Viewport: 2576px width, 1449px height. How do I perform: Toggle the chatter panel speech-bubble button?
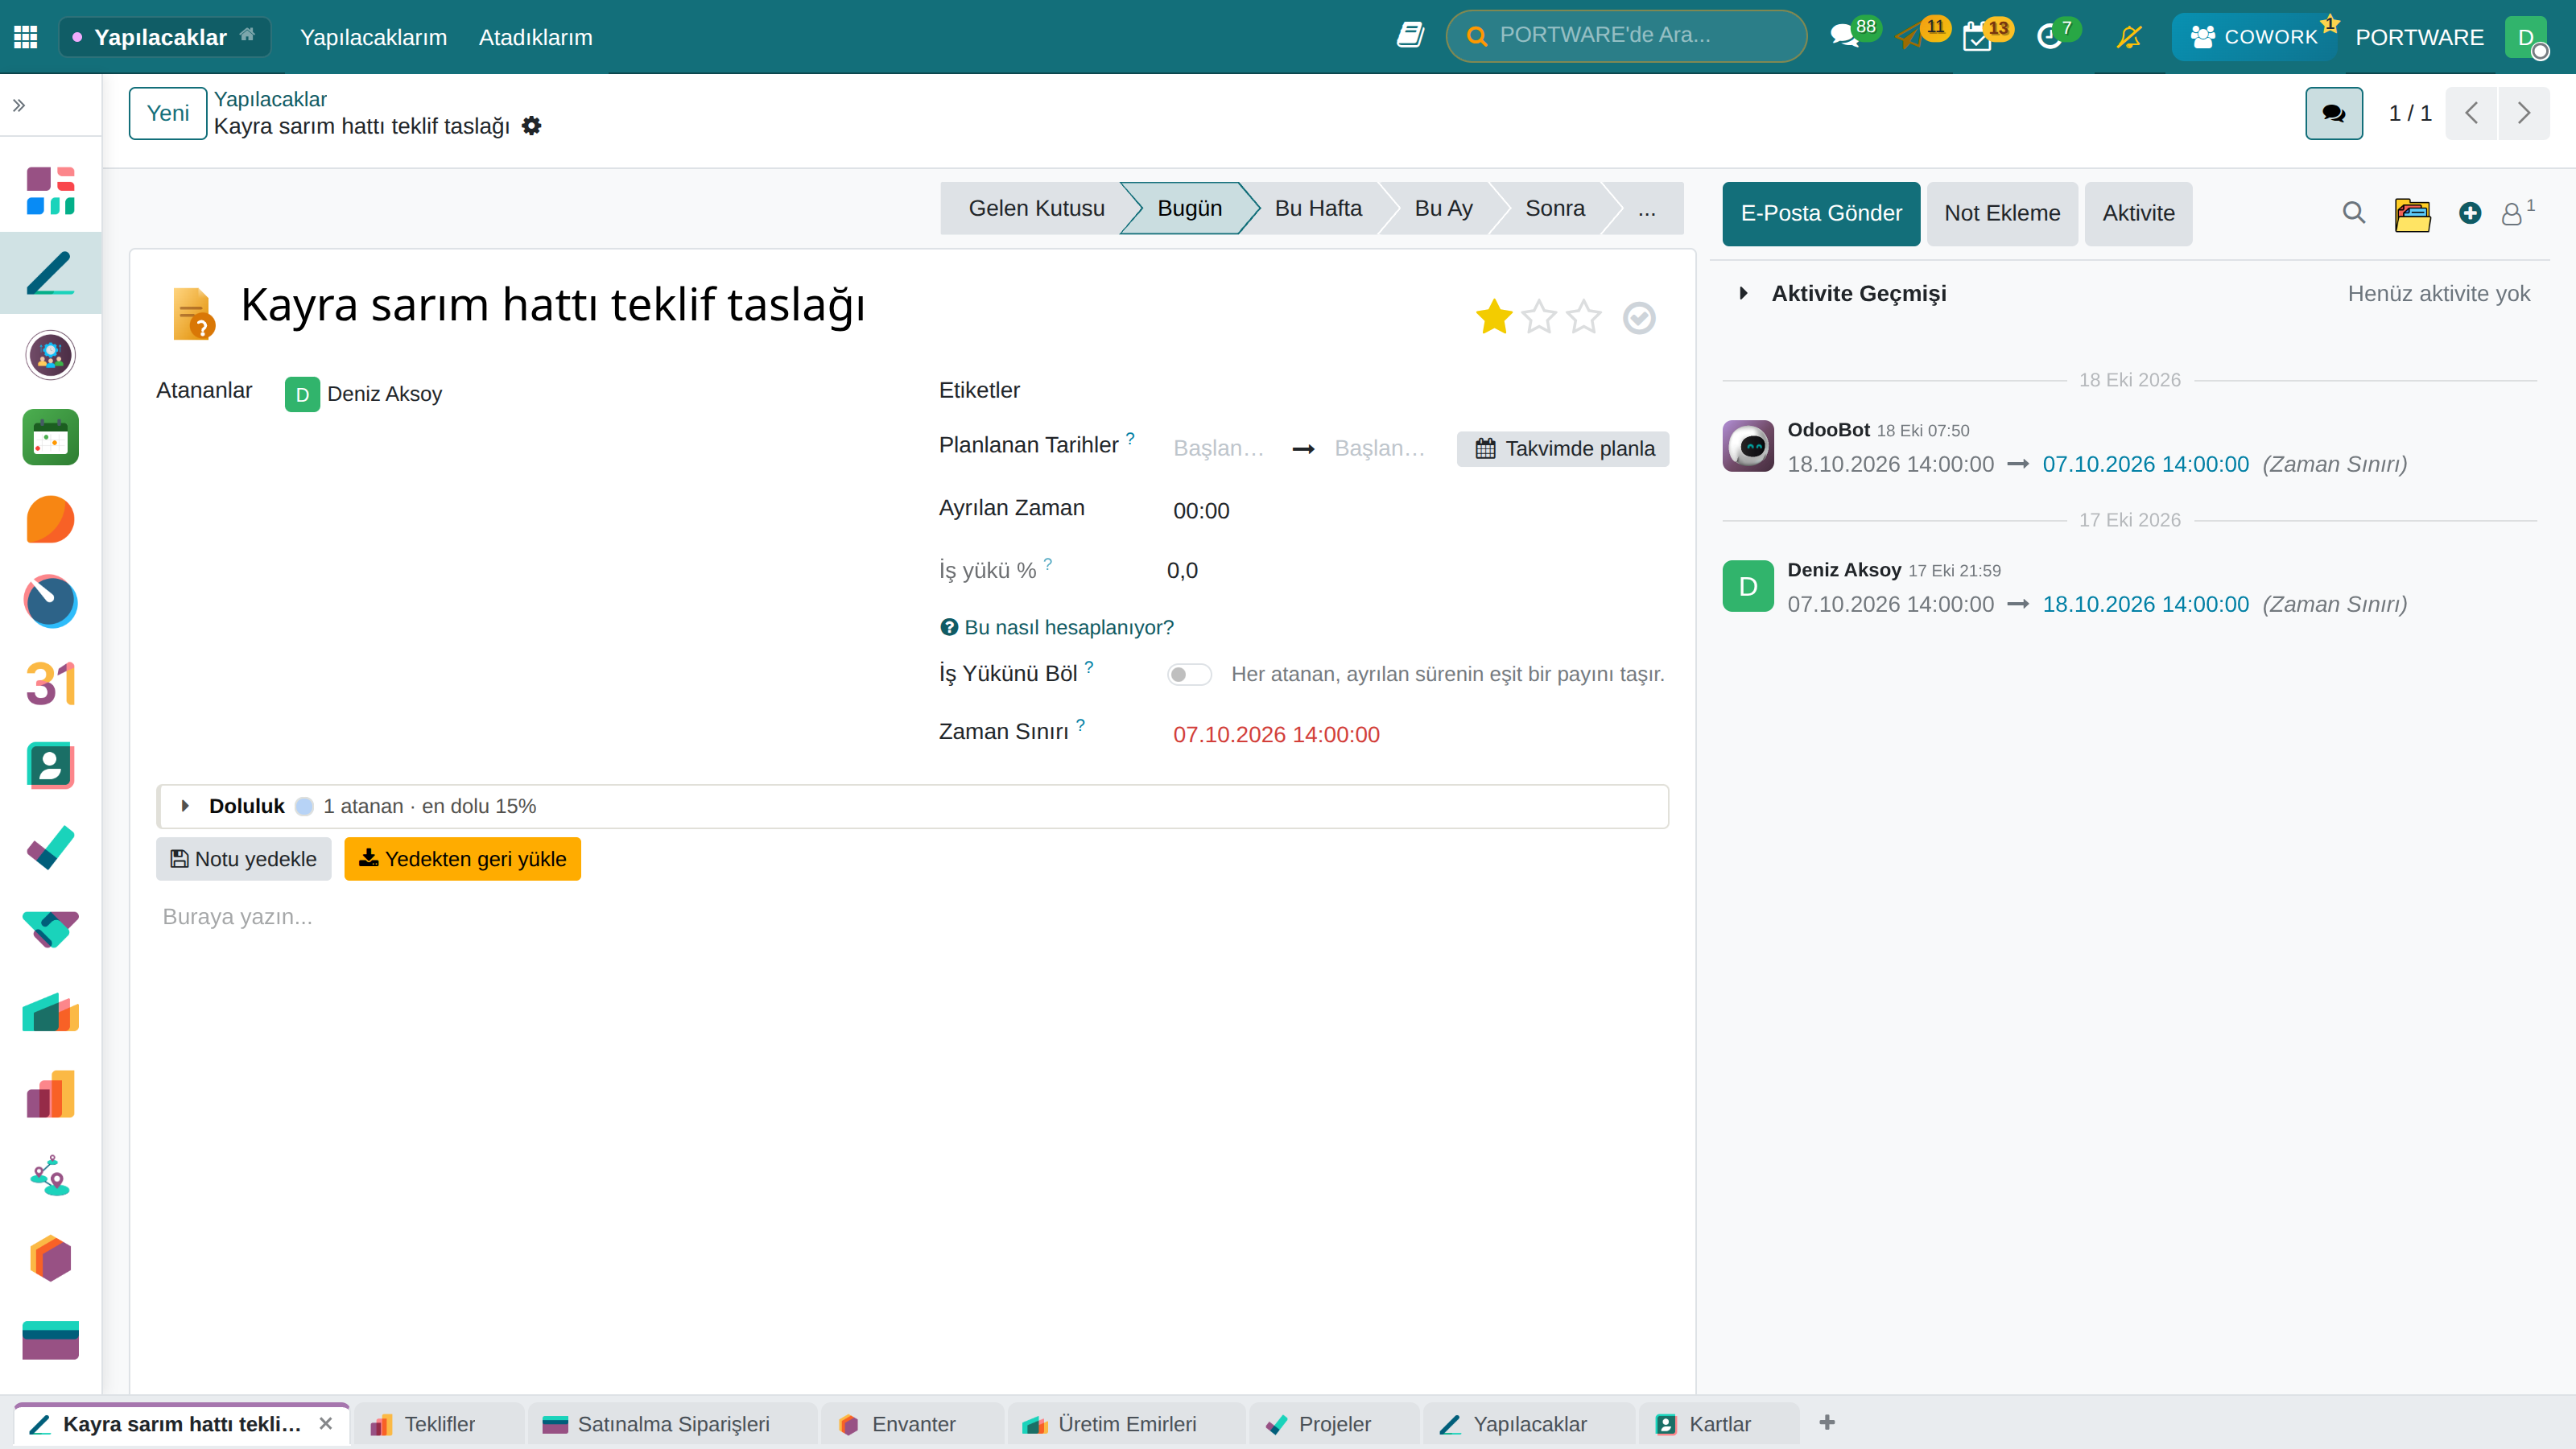[2334, 113]
